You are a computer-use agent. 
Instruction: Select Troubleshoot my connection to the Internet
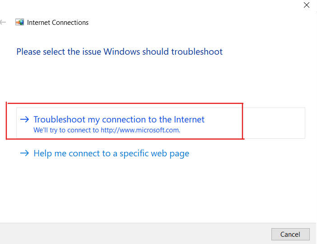pyautogui.click(x=119, y=120)
